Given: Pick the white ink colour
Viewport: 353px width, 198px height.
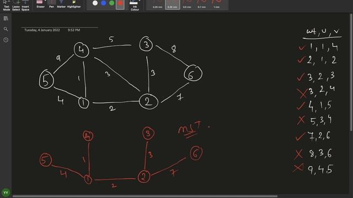Looking at the screenshot, I should tap(95, 3).
